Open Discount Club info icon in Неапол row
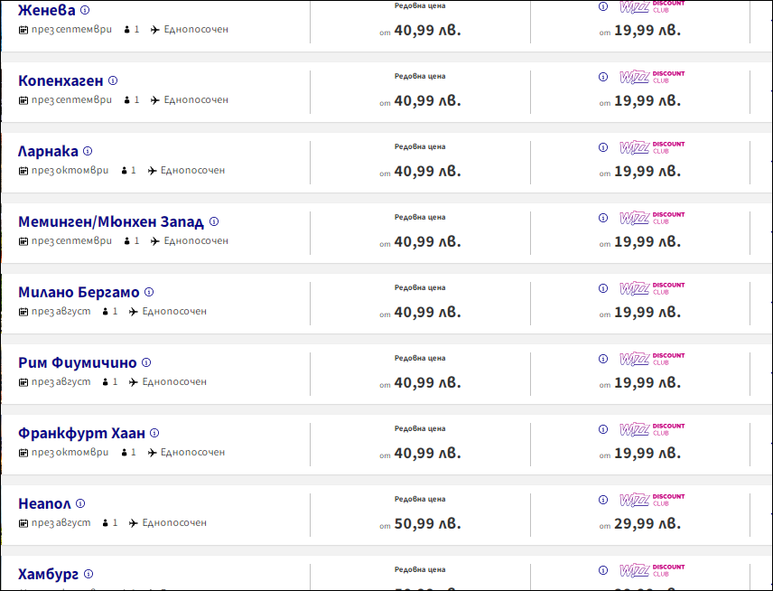Image resolution: width=773 pixels, height=591 pixels. (x=603, y=500)
